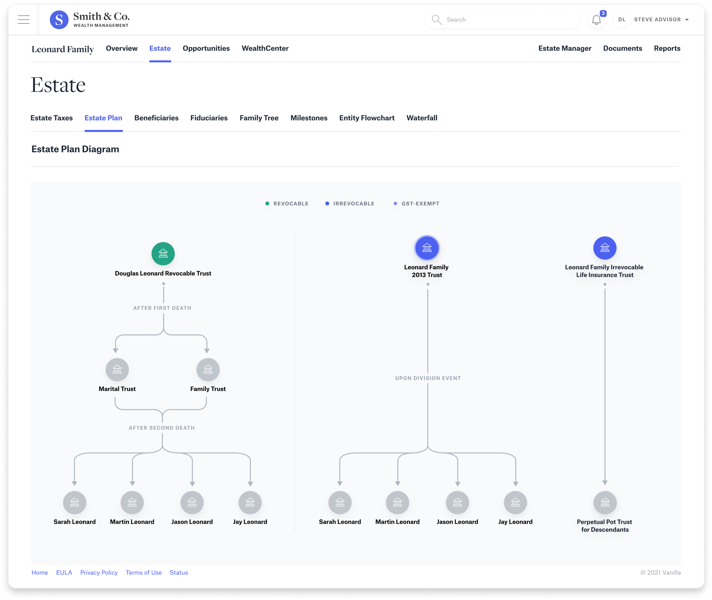The image size is (712, 600).
Task: Switch to the Beneficiaries tab
Action: (x=156, y=118)
